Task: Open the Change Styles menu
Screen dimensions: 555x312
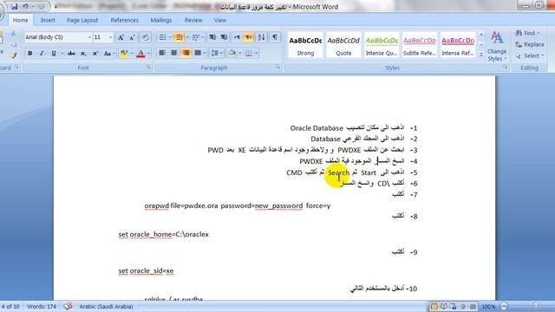Action: coord(497,46)
